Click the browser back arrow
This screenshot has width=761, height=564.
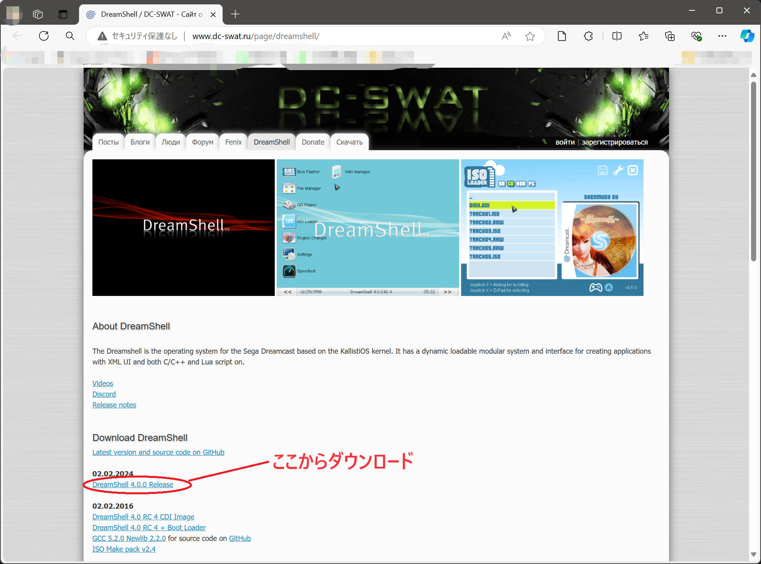pyautogui.click(x=18, y=36)
